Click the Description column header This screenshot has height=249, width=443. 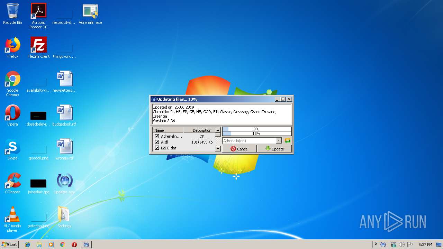pyautogui.click(x=199, y=130)
